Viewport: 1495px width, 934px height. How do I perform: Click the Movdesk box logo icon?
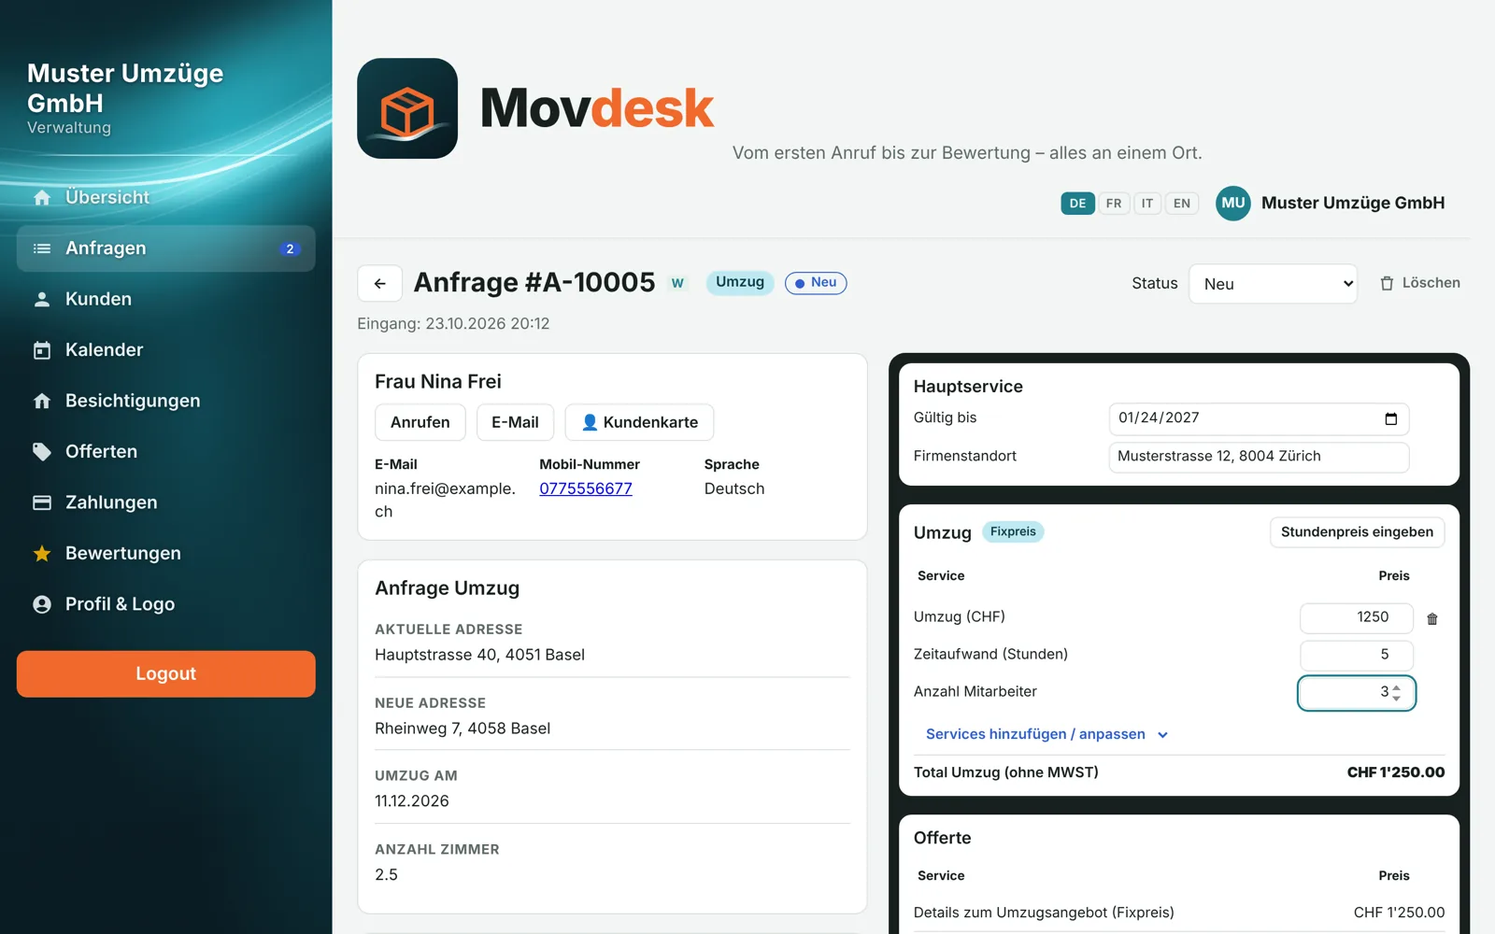[x=407, y=108]
